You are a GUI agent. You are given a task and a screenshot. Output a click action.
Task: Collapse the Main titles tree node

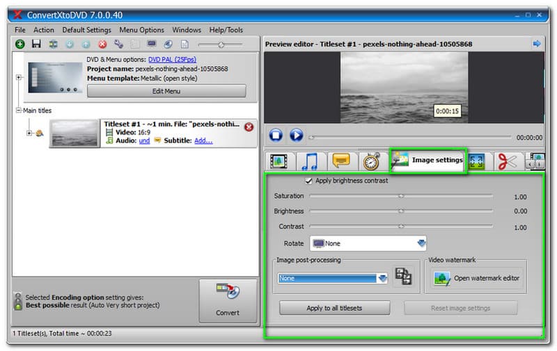tap(18, 111)
